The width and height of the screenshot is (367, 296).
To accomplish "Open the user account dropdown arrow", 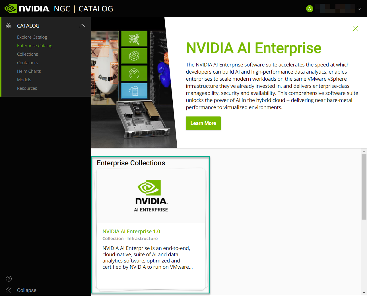I will click(359, 9).
